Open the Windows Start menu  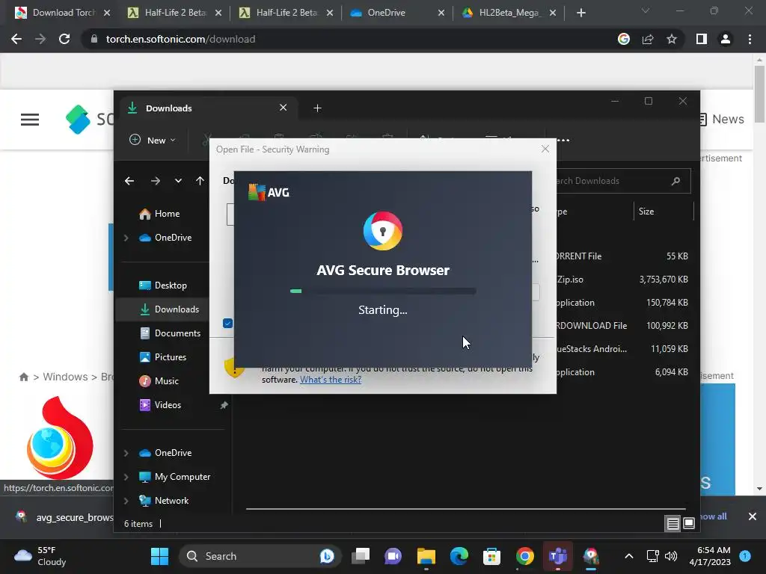click(159, 556)
